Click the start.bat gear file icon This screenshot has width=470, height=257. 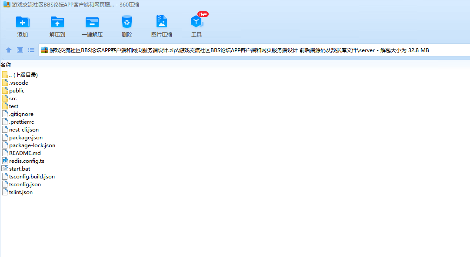[x=5, y=168]
